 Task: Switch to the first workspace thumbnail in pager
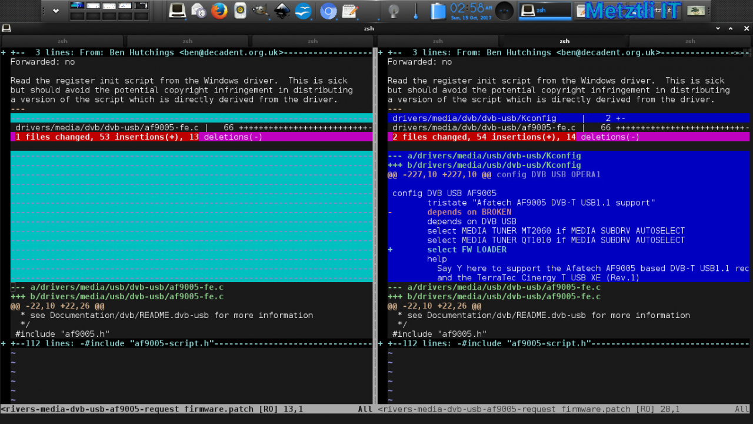[77, 6]
